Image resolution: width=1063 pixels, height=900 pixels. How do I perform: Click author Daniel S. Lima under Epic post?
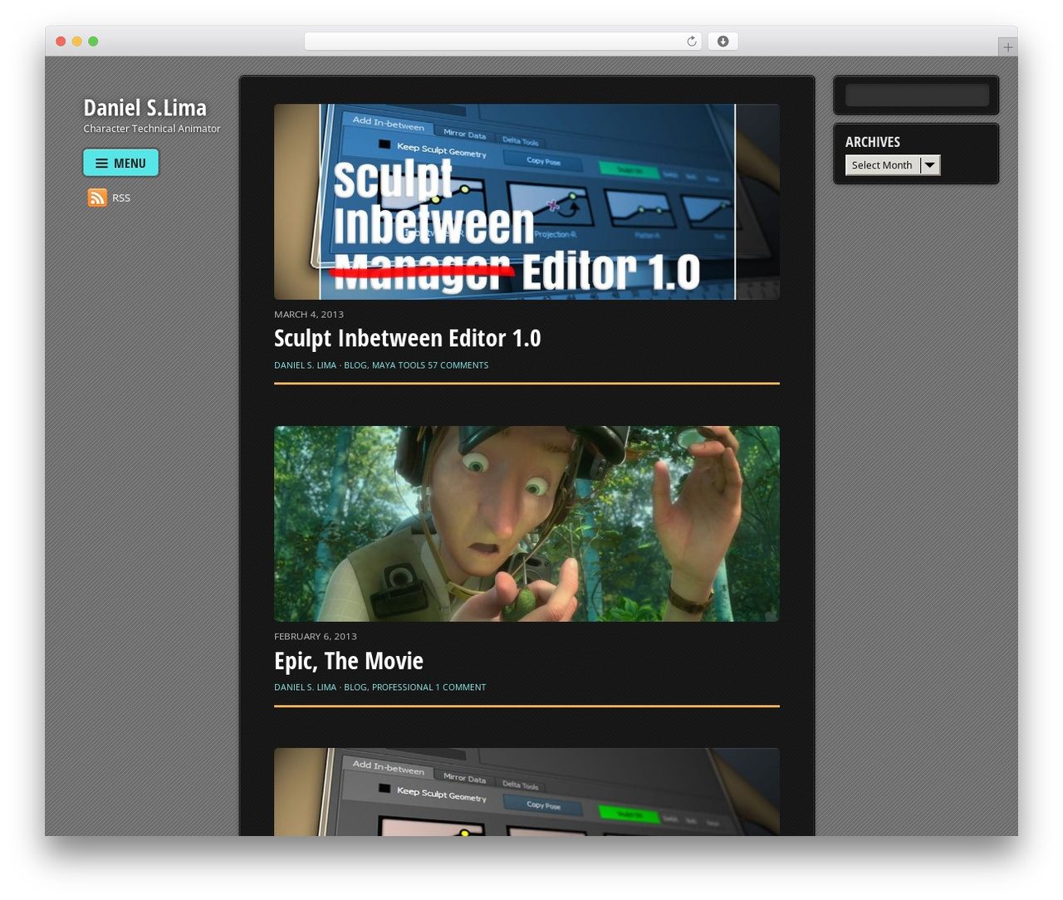305,687
